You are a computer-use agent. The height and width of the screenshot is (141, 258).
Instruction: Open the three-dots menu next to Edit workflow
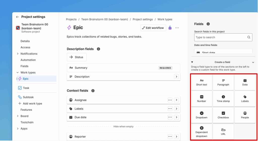[177, 28]
